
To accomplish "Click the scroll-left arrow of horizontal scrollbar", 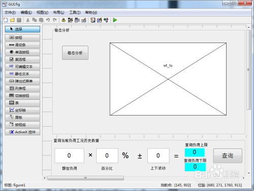I will [45, 178].
